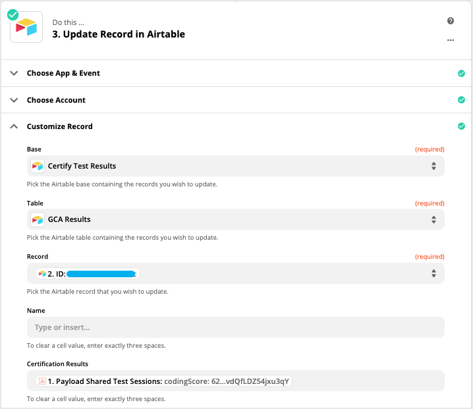The width and height of the screenshot is (473, 409).
Task: Click the 'Choose App & Event' heading
Action: [x=63, y=73]
